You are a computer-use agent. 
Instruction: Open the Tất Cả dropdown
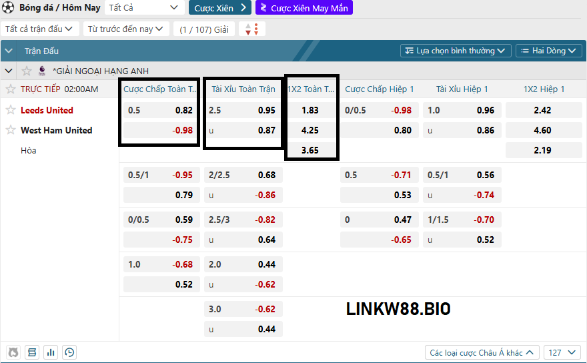[x=143, y=8]
